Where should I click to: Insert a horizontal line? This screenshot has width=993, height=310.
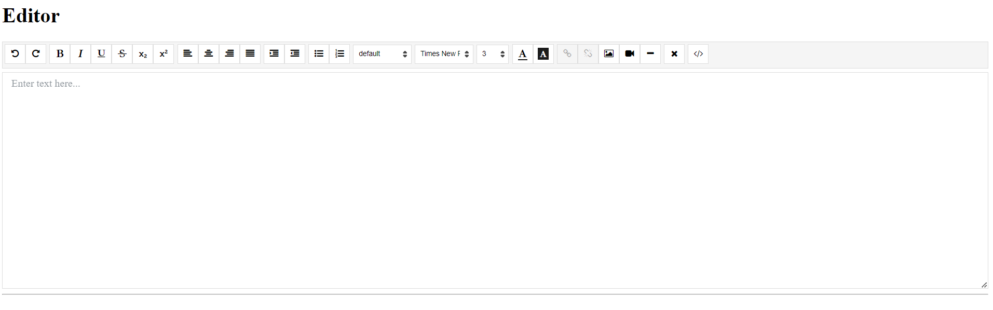[650, 53]
